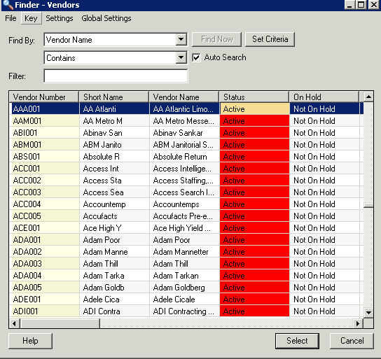Image resolution: width=381 pixels, height=359 pixels.
Task: Open the Global Settings menu
Action: pyautogui.click(x=106, y=18)
